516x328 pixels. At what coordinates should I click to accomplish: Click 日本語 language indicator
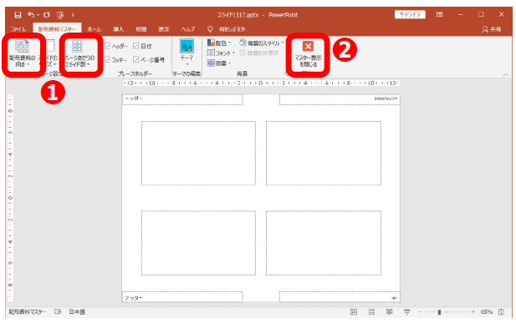77,312
